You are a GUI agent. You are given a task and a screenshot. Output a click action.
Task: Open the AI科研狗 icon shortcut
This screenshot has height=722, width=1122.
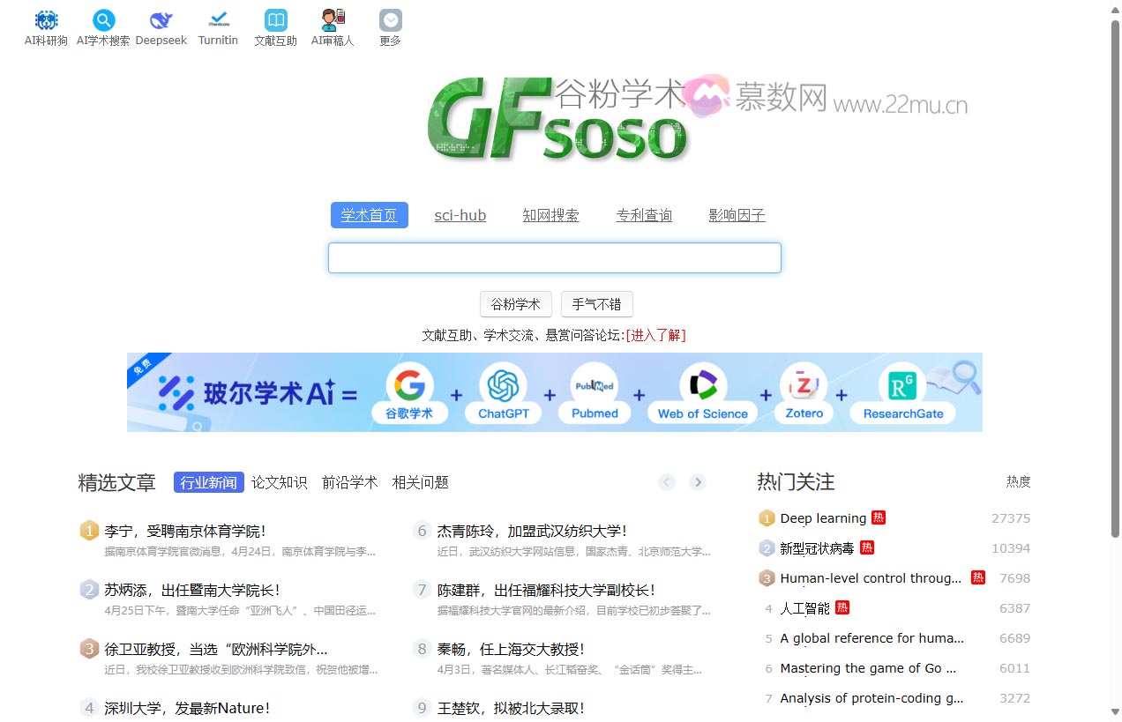pos(46,21)
